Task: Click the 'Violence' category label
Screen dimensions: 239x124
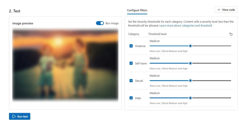Action: tap(140, 46)
